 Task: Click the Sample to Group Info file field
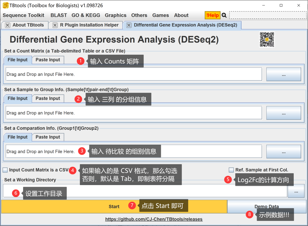pyautogui.click(x=134, y=113)
